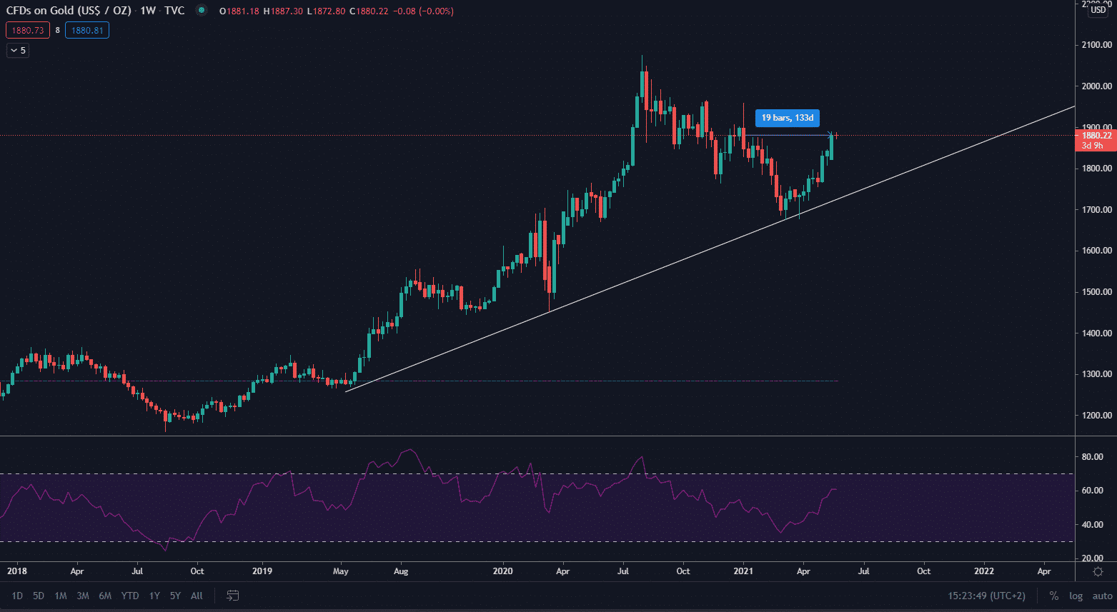Click the current price label 1880.22
Screen dimensions: 1117x612
click(x=1096, y=136)
